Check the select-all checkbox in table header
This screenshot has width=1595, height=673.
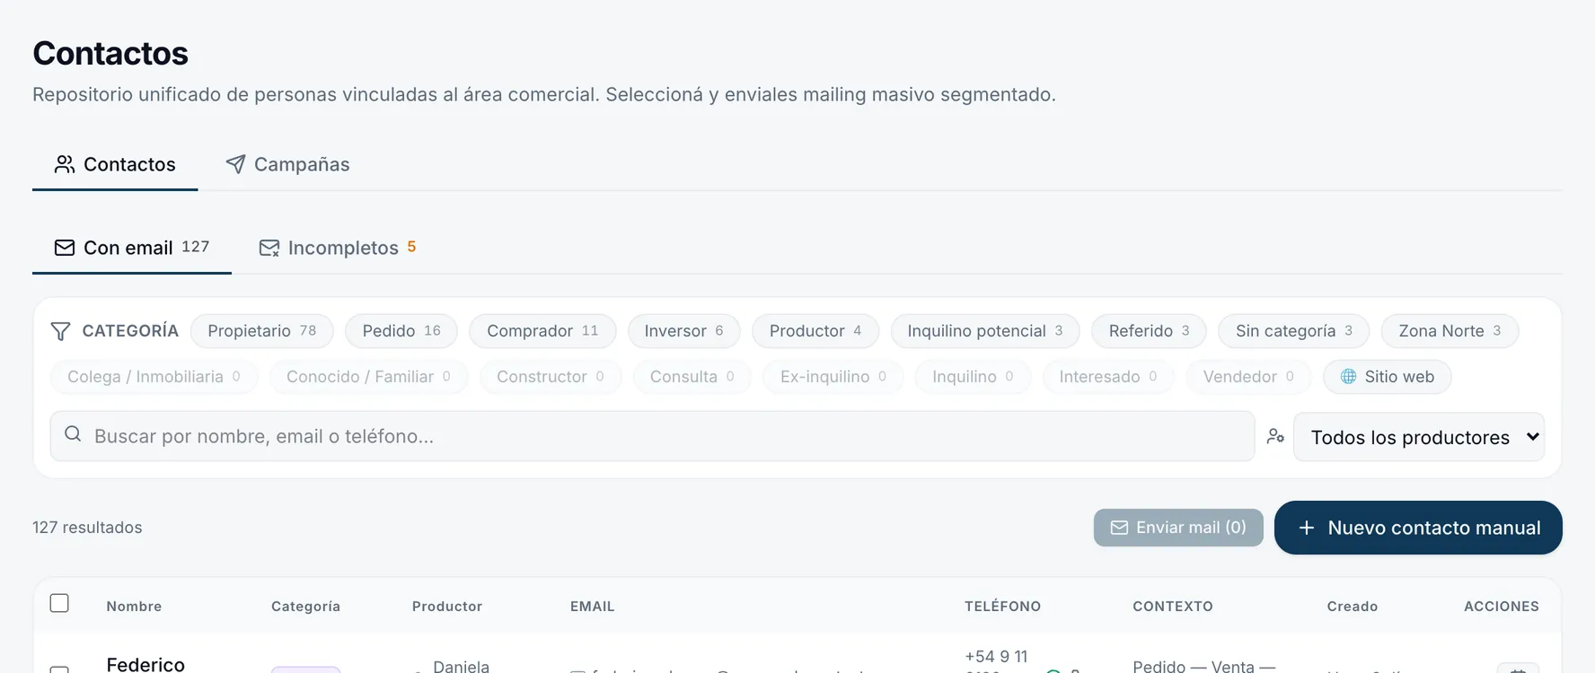[59, 603]
